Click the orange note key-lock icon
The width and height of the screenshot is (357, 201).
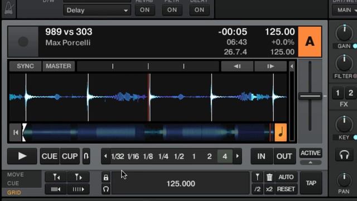281,132
